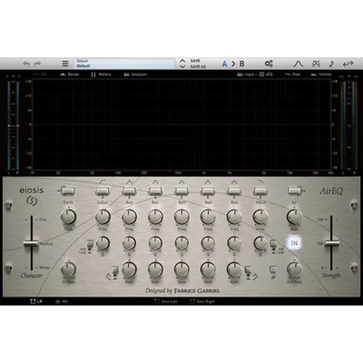Click the LoCut Q knob
The image size is (363, 363).
pyautogui.click(x=103, y=243)
